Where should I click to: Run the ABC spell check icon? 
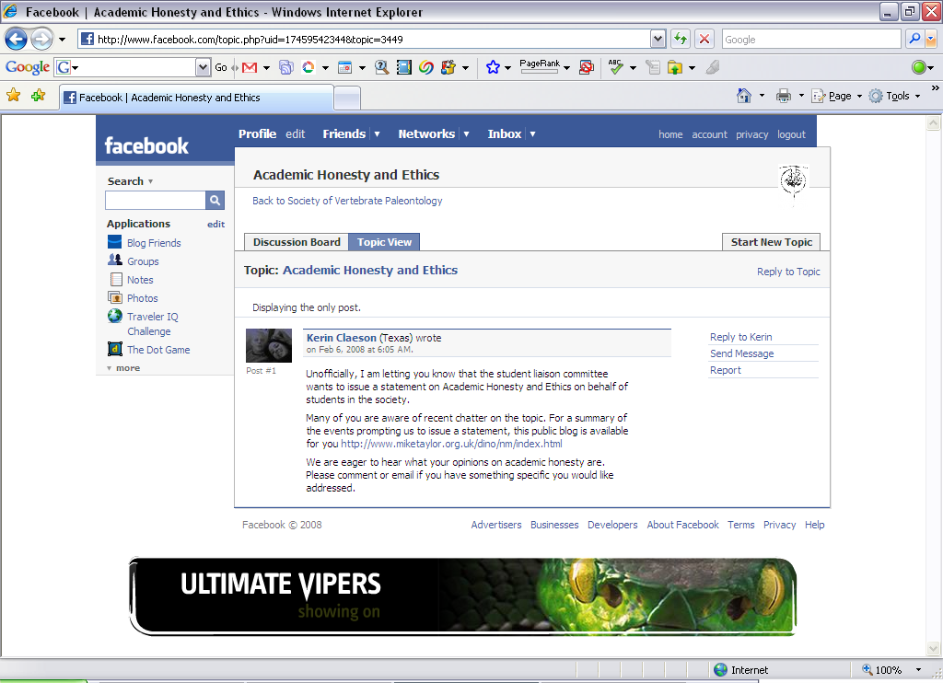[615, 67]
